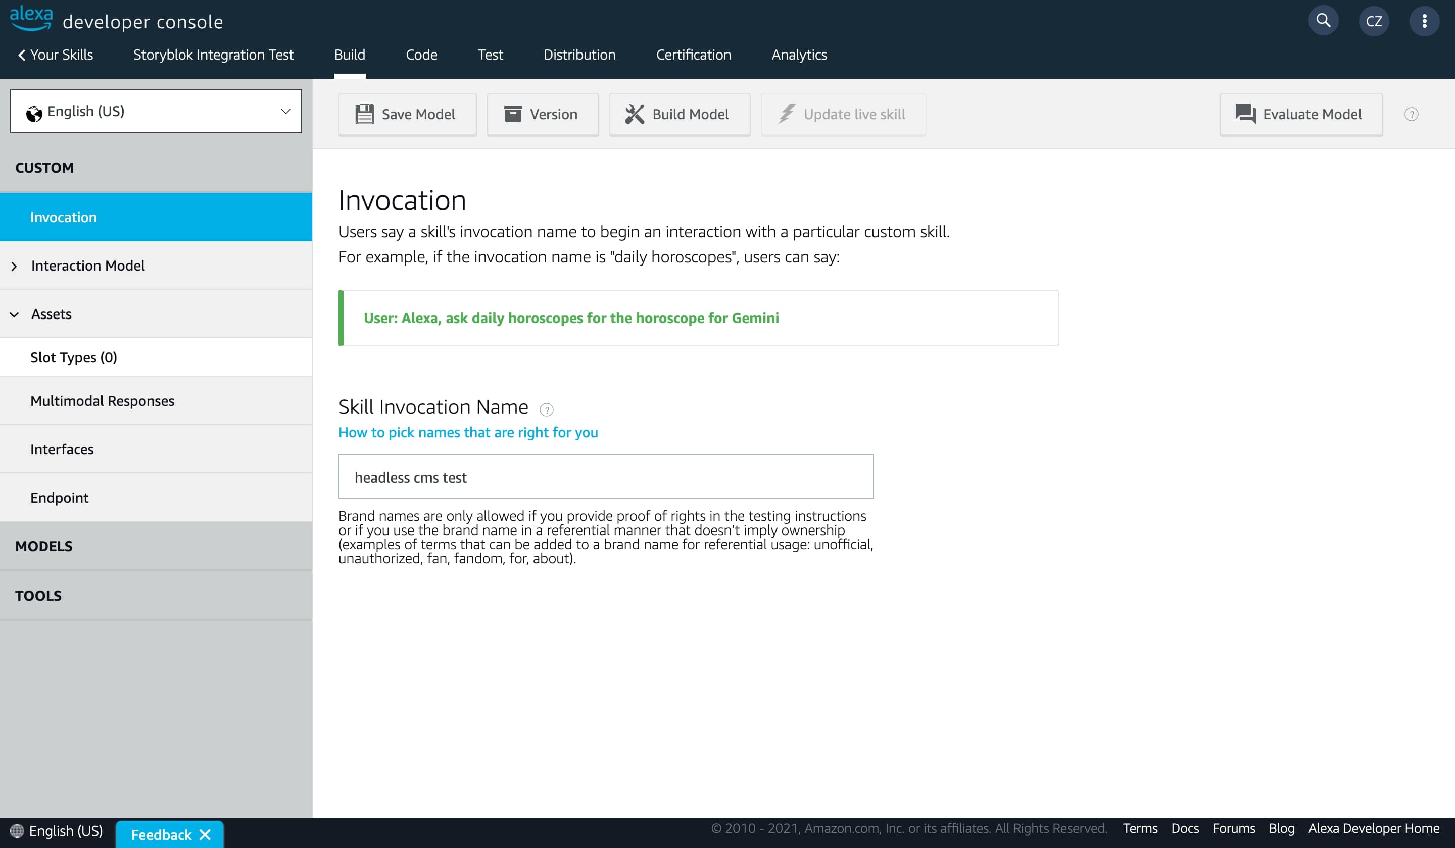
Task: Click the search magnifier icon
Action: point(1323,21)
